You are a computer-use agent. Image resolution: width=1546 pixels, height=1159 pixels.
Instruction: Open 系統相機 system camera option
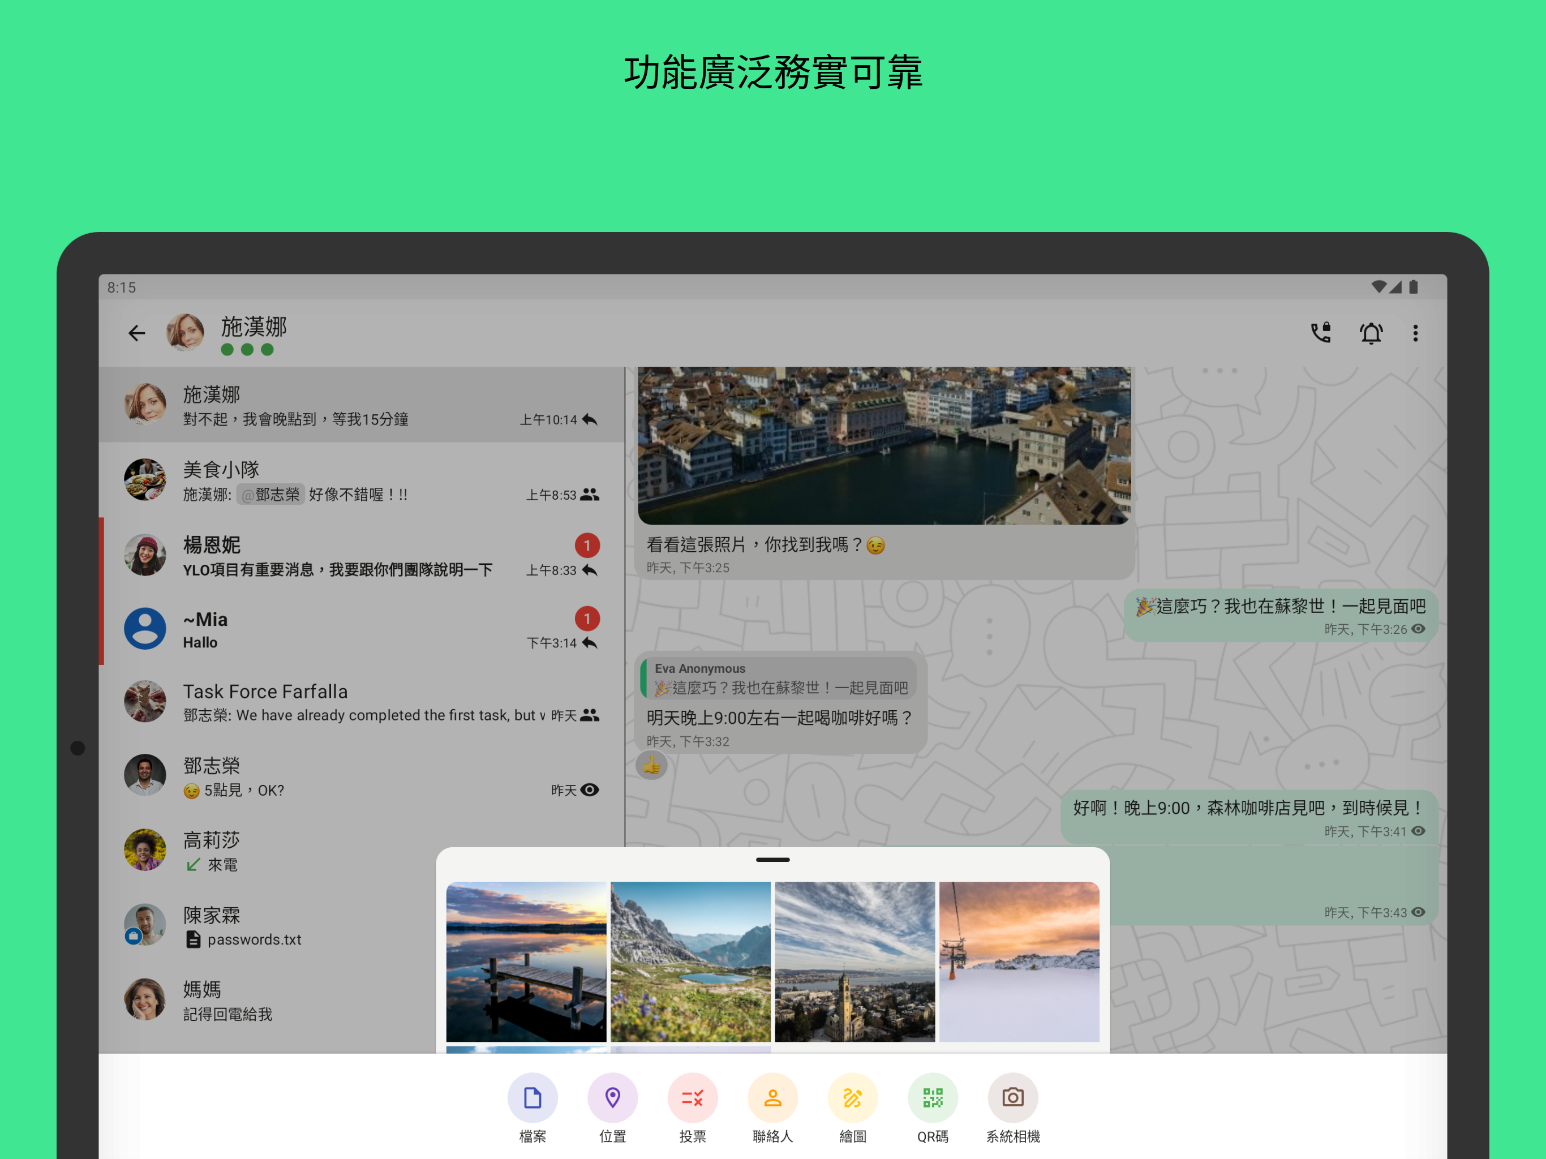coord(1013,1108)
